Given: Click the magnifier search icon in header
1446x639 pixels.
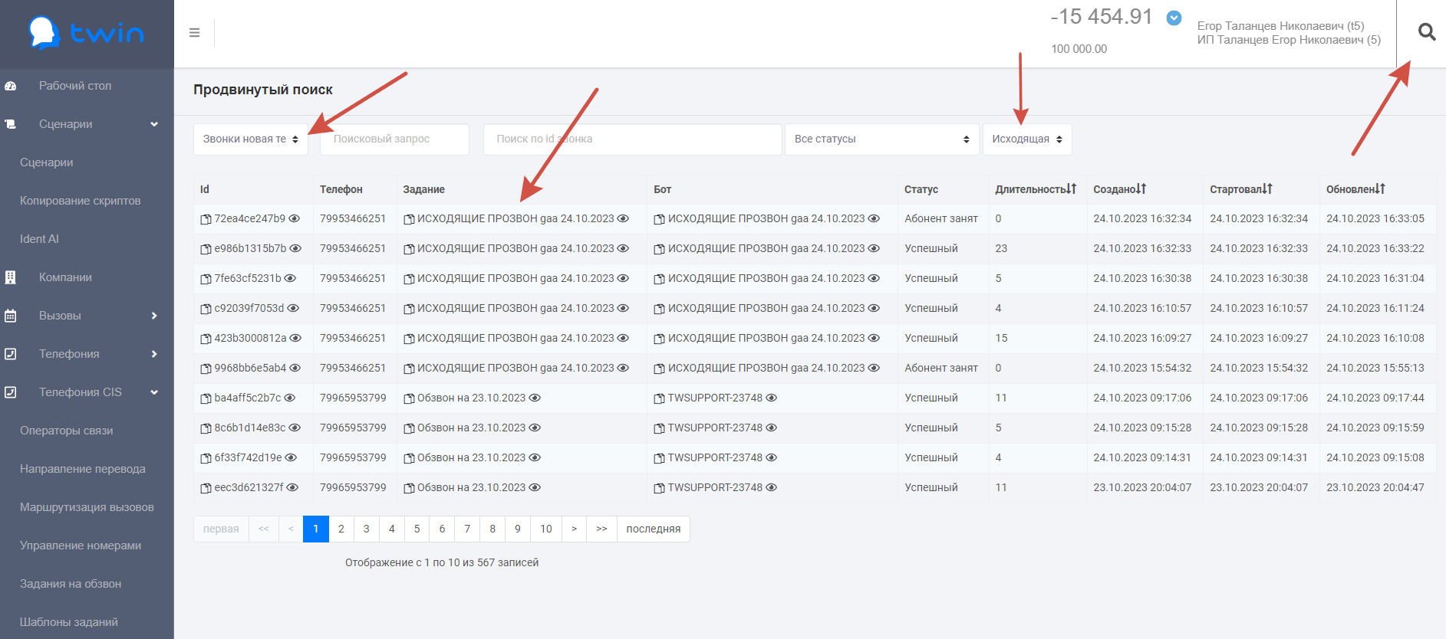Looking at the screenshot, I should (1426, 32).
